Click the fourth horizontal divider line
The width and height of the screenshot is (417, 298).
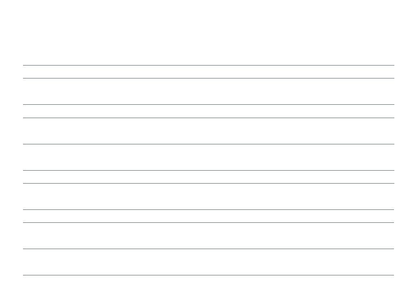click(x=208, y=118)
